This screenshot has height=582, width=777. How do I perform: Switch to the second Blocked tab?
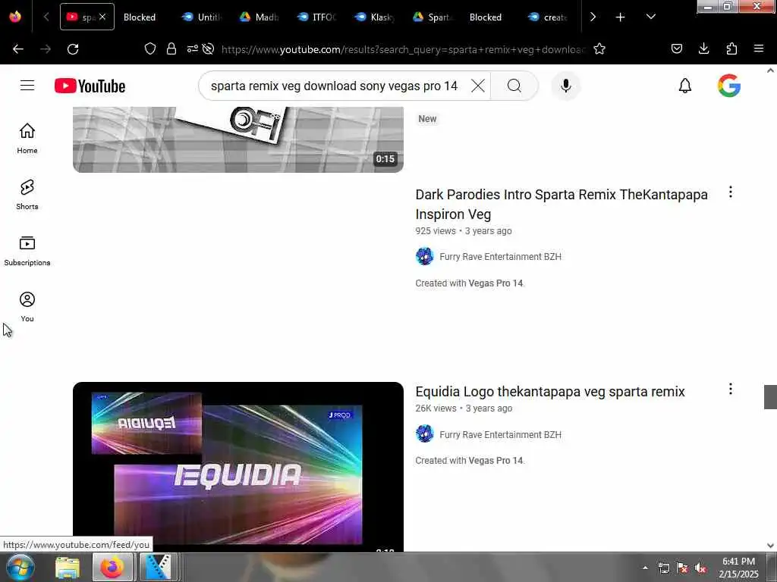[486, 17]
